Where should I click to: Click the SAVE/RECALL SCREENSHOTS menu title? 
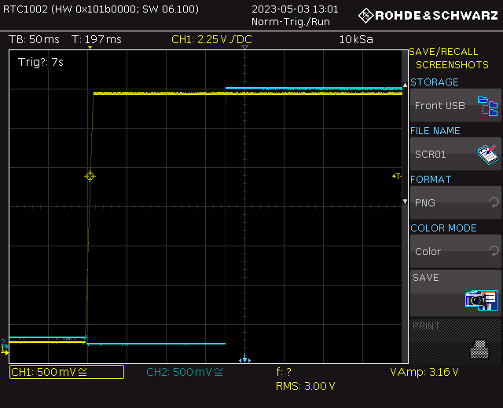click(449, 58)
